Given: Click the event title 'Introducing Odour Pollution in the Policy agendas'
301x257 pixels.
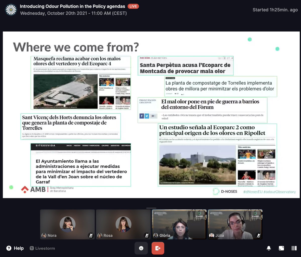Looking at the screenshot, I should pyautogui.click(x=72, y=6).
